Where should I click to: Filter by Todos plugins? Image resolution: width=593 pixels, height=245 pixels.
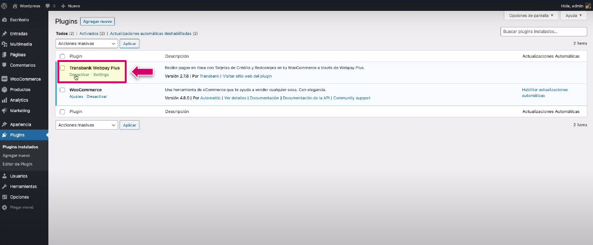62,34
